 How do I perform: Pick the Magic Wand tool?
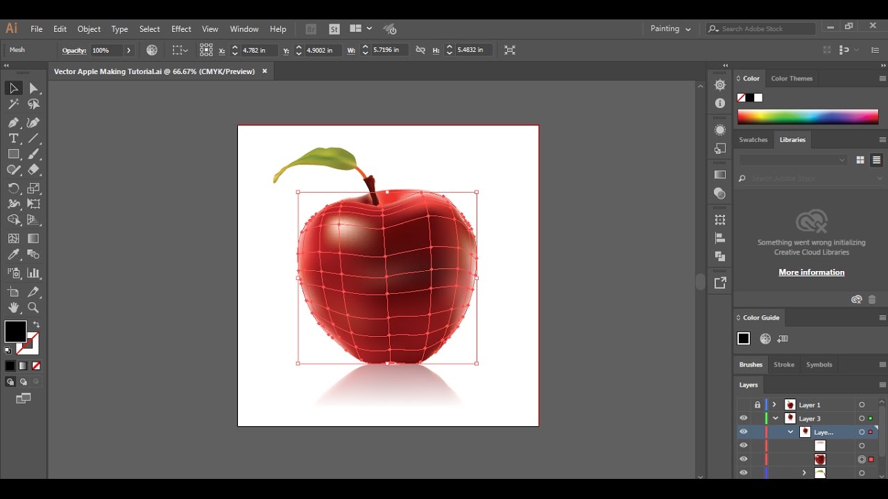point(13,104)
